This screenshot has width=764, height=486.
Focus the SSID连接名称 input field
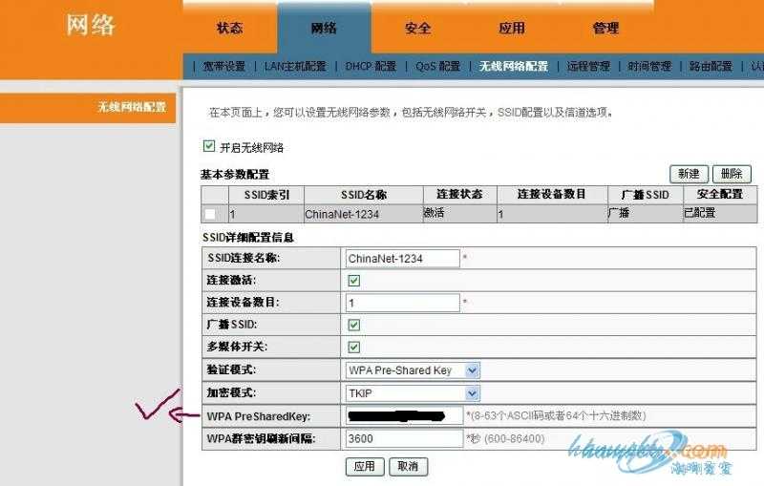pos(402,259)
